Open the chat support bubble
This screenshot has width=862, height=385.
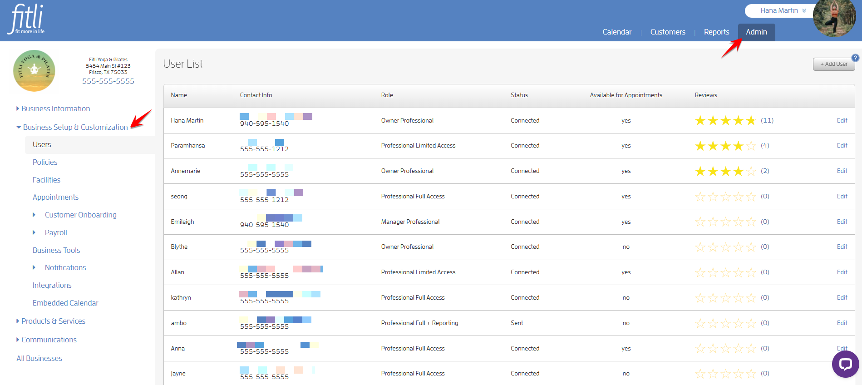pyautogui.click(x=845, y=364)
